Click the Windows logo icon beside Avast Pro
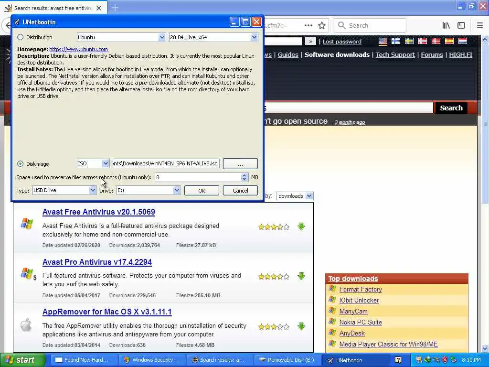This screenshot has width=489, height=367. [27, 273]
